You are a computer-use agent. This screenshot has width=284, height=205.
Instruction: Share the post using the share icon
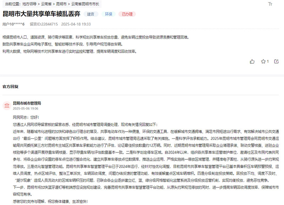coord(276,61)
